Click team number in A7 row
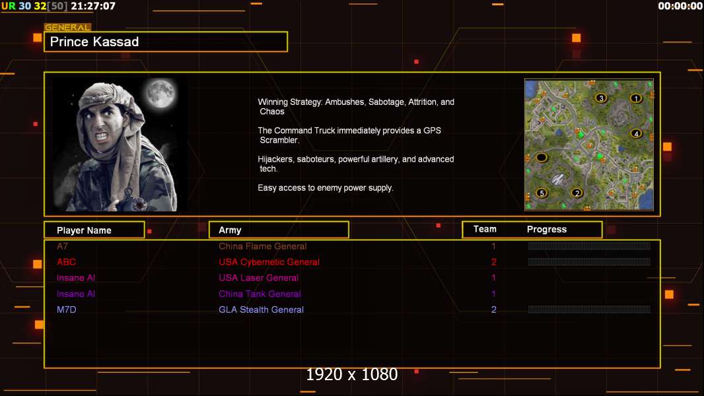 493,246
